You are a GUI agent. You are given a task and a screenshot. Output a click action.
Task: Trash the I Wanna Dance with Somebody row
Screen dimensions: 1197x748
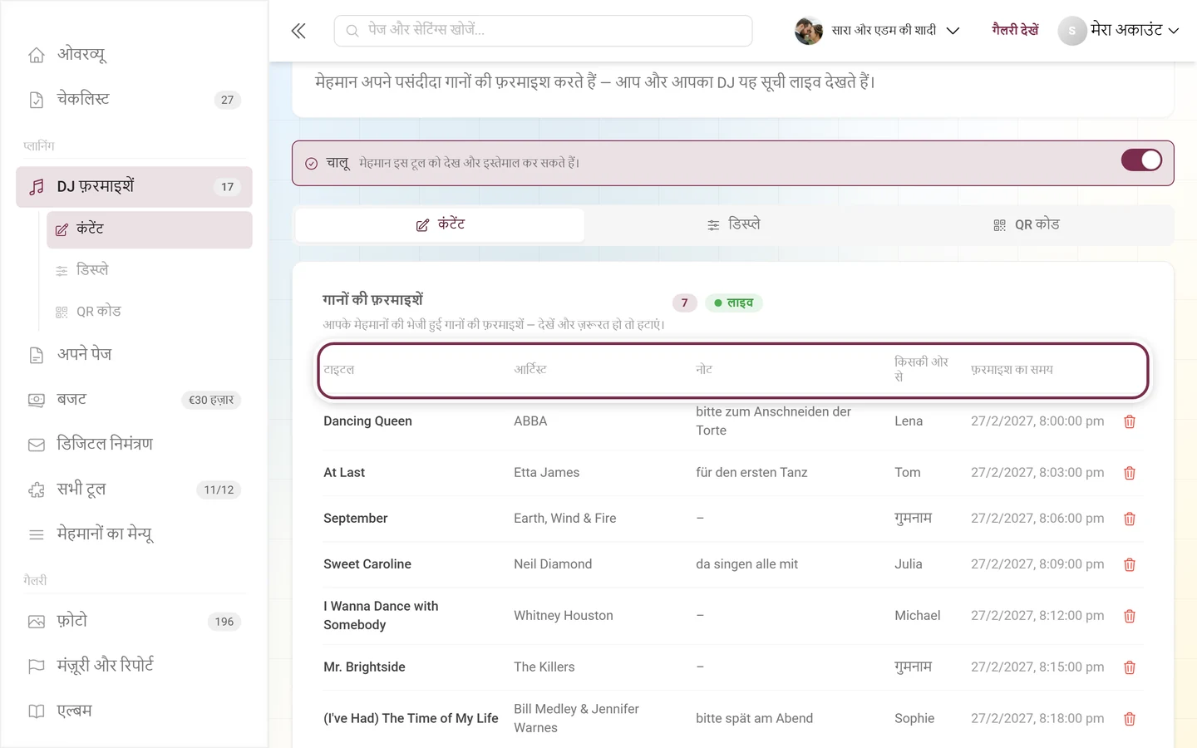[x=1130, y=616]
